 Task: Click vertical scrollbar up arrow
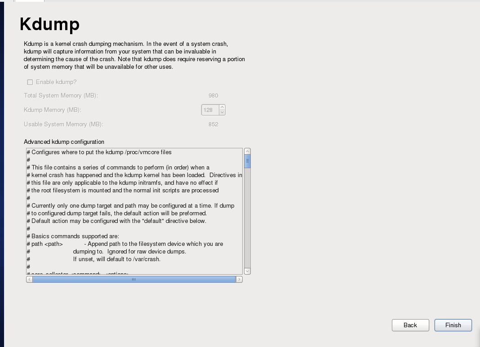pos(247,151)
